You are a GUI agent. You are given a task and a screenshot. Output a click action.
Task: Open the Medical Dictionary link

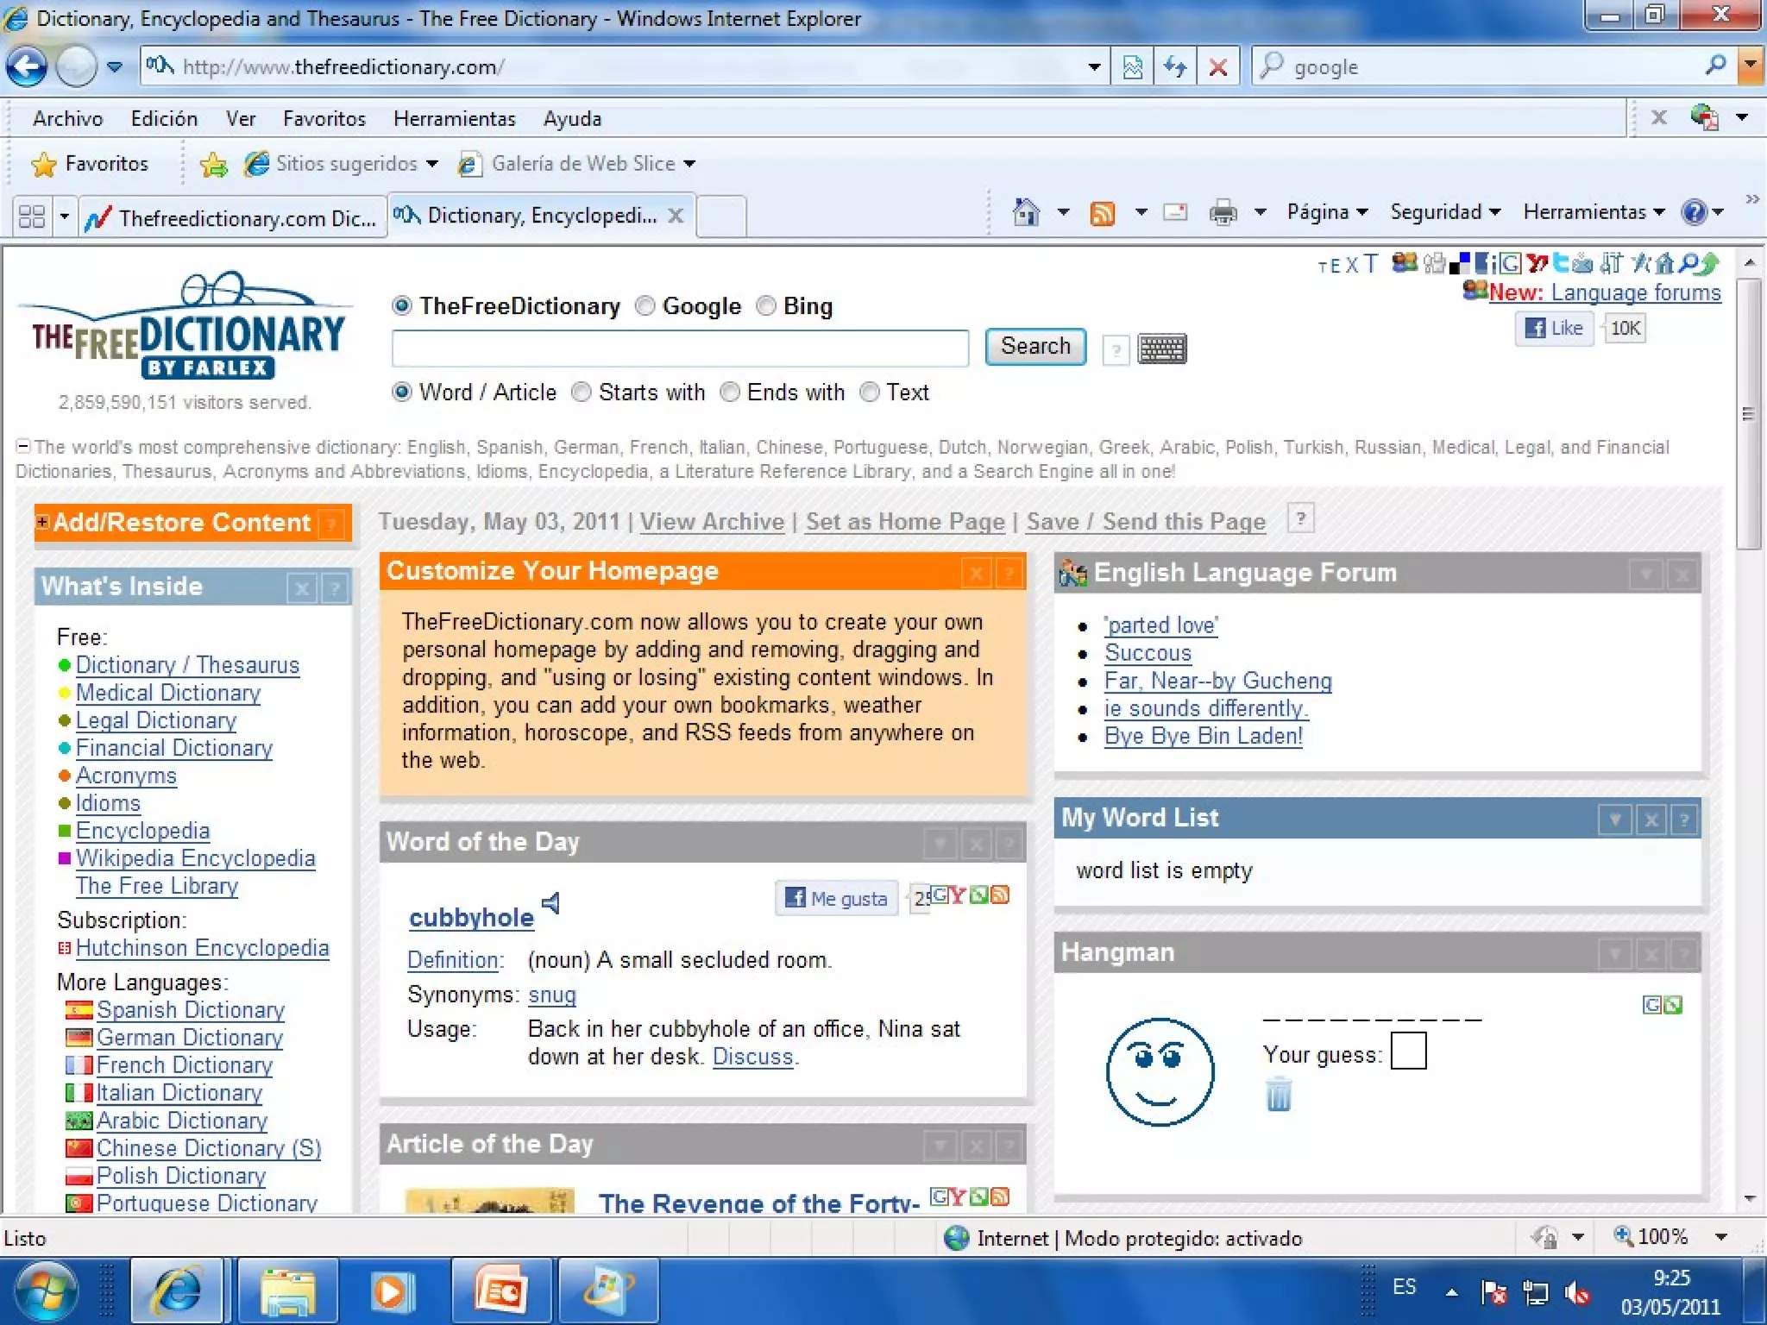tap(168, 693)
